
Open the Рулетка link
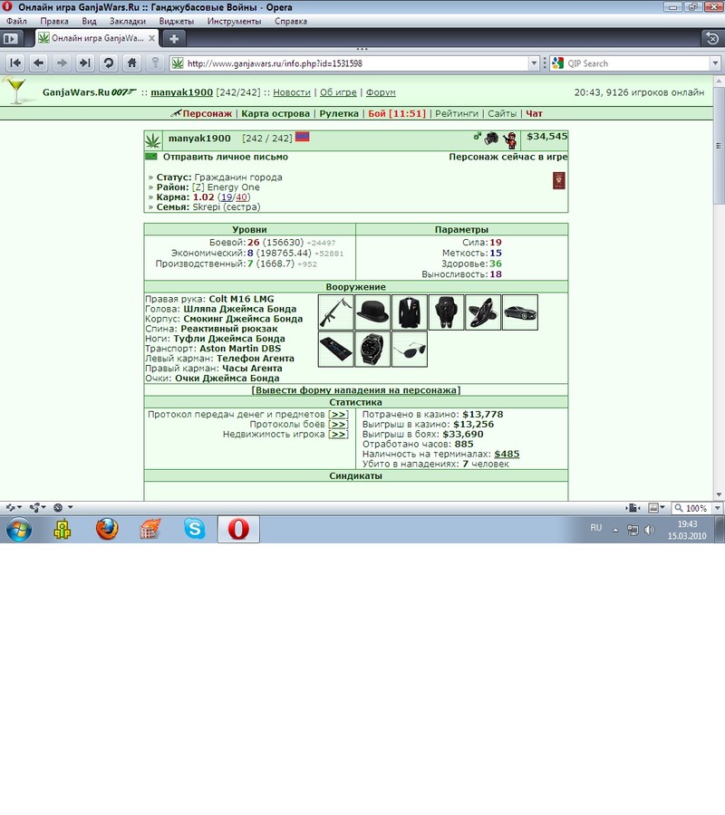[339, 114]
